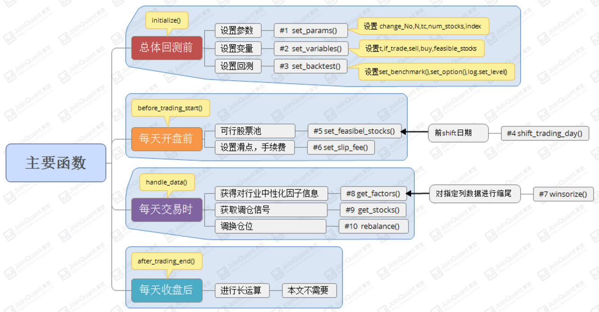The height and width of the screenshot is (312, 599).
Task: Click the yellow 设置 change_No note
Action: (423, 27)
